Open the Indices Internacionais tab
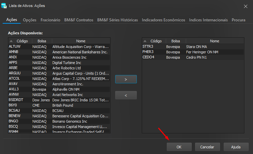Image resolution: width=253 pixels, height=154 pixels. [208, 20]
